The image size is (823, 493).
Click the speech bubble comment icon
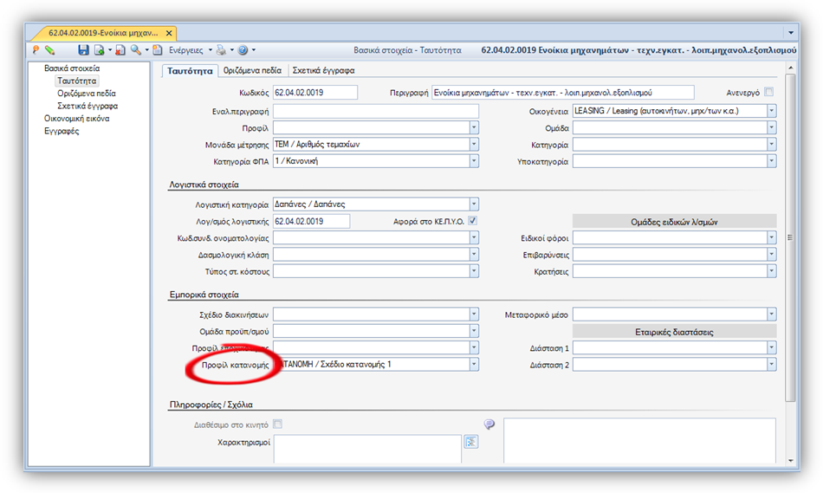[489, 424]
